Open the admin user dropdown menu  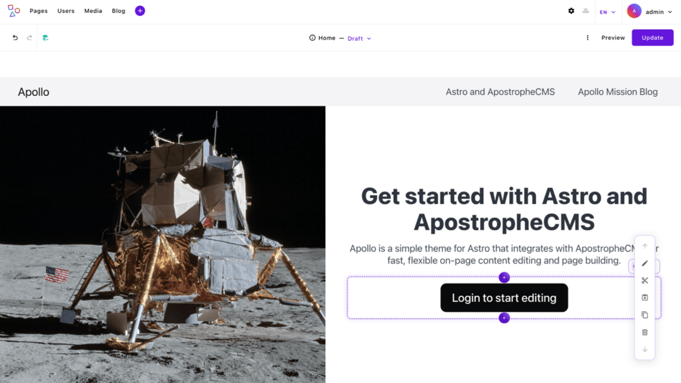650,11
